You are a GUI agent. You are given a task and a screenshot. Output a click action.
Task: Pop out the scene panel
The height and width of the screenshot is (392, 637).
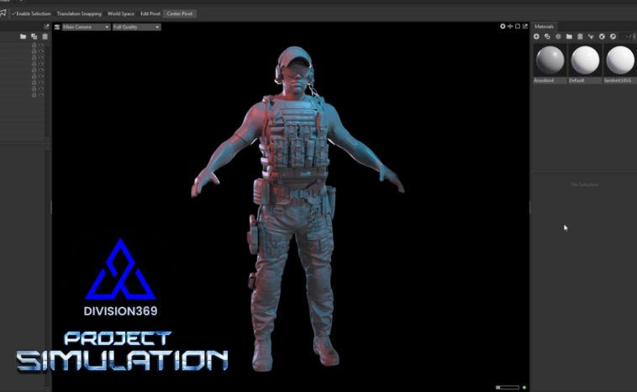[46, 26]
